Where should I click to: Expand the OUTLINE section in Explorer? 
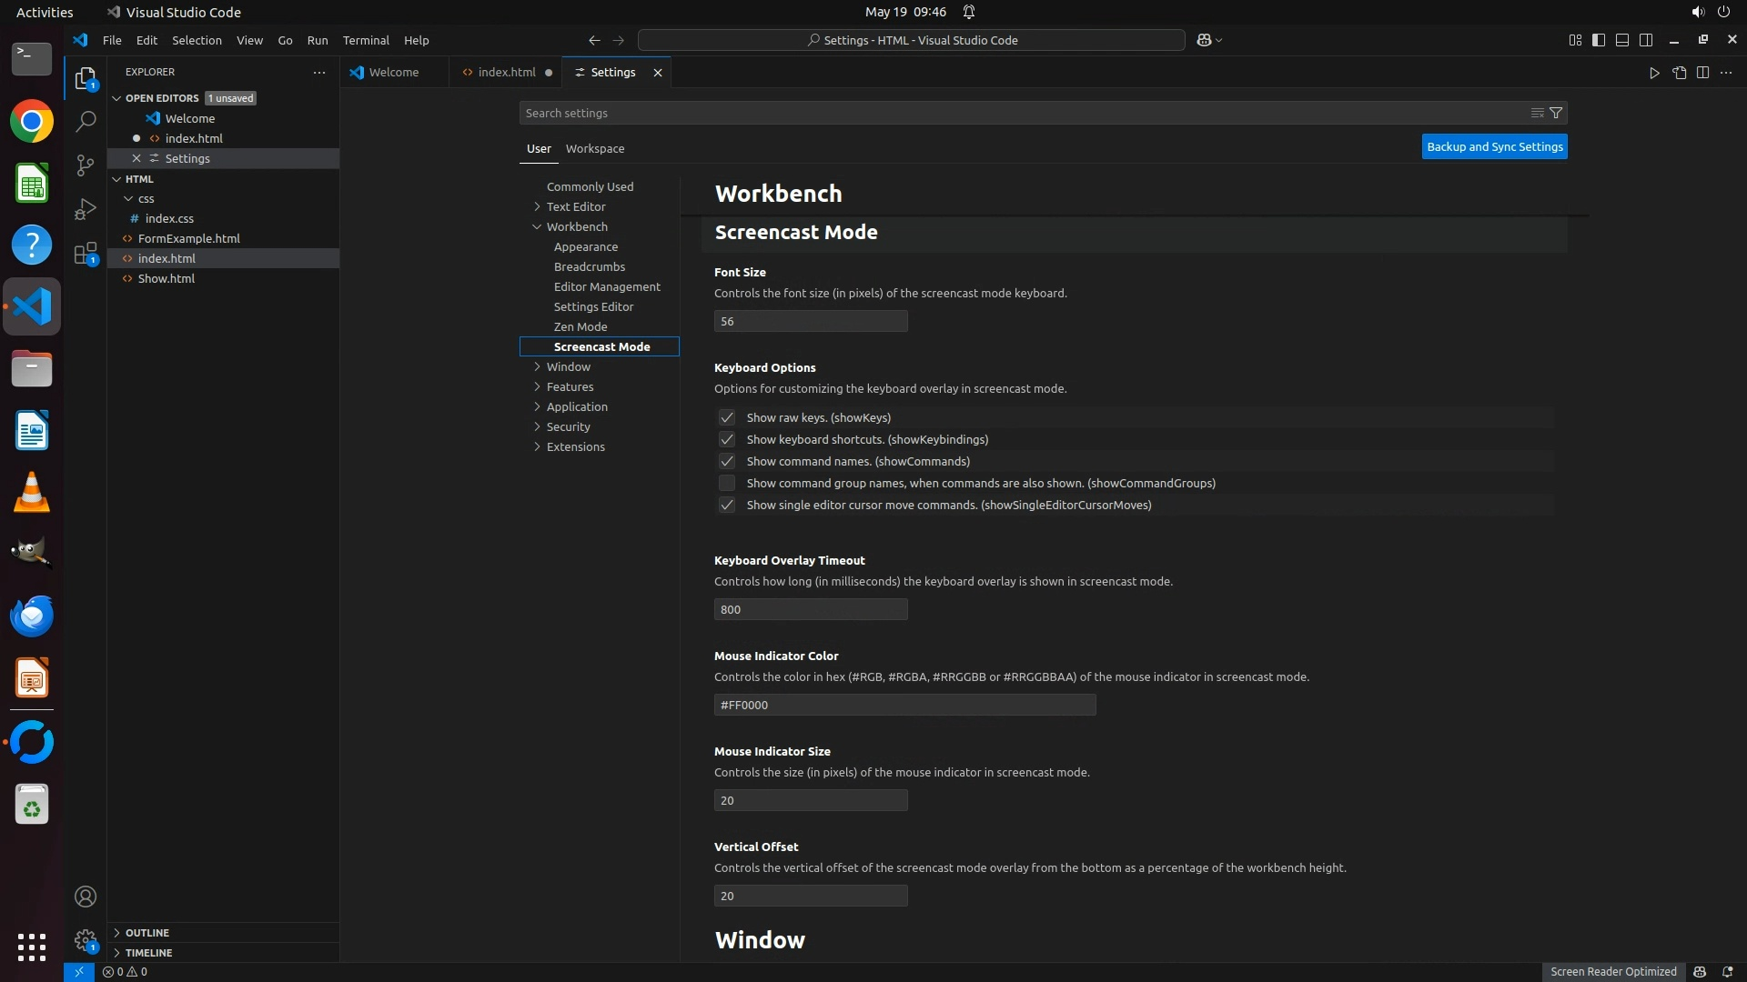tap(146, 933)
